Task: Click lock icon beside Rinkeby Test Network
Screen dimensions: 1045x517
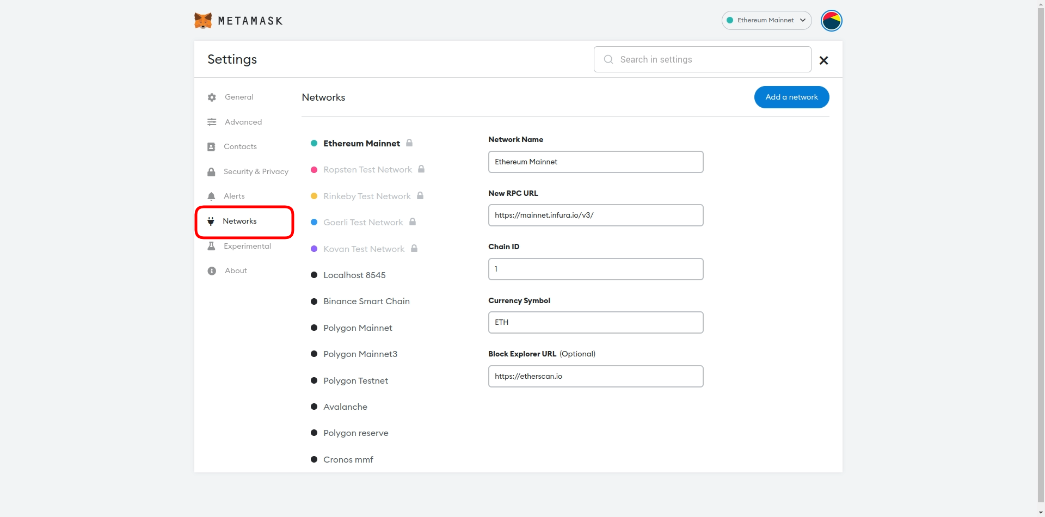Action: 420,195
